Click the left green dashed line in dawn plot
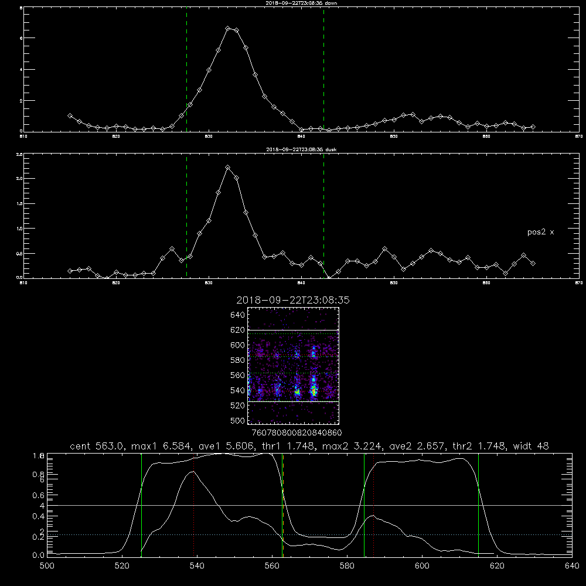This screenshot has width=586, height=586. pyautogui.click(x=186, y=70)
